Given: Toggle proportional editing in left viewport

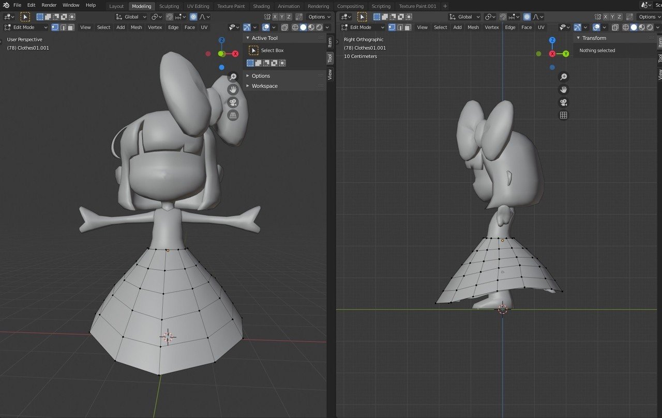Looking at the screenshot, I should coord(193,17).
